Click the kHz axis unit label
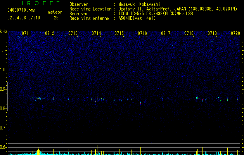244x155 pixels. pos(3,31)
